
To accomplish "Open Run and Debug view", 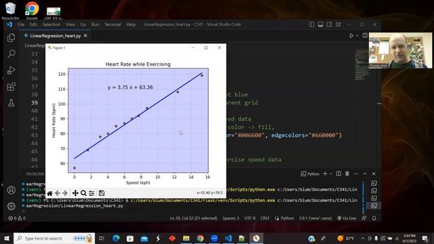I will point(11,70).
